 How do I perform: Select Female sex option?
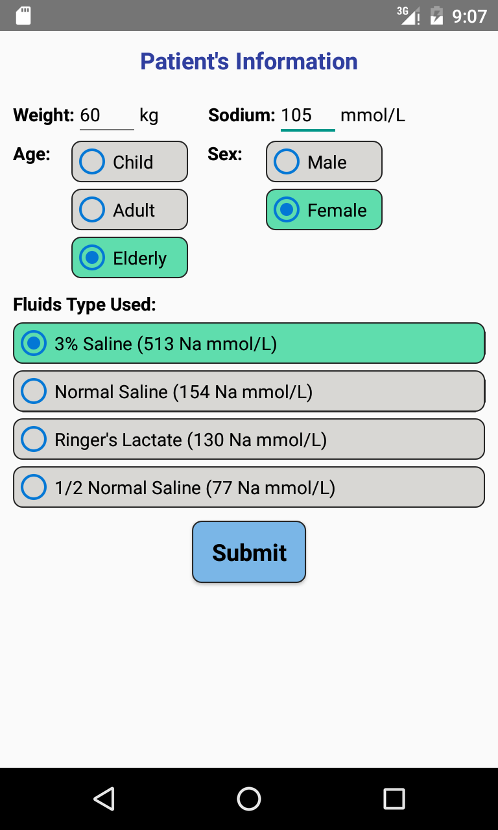click(x=324, y=209)
